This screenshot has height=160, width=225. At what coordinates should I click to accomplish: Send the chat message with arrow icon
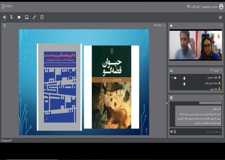pos(171,132)
